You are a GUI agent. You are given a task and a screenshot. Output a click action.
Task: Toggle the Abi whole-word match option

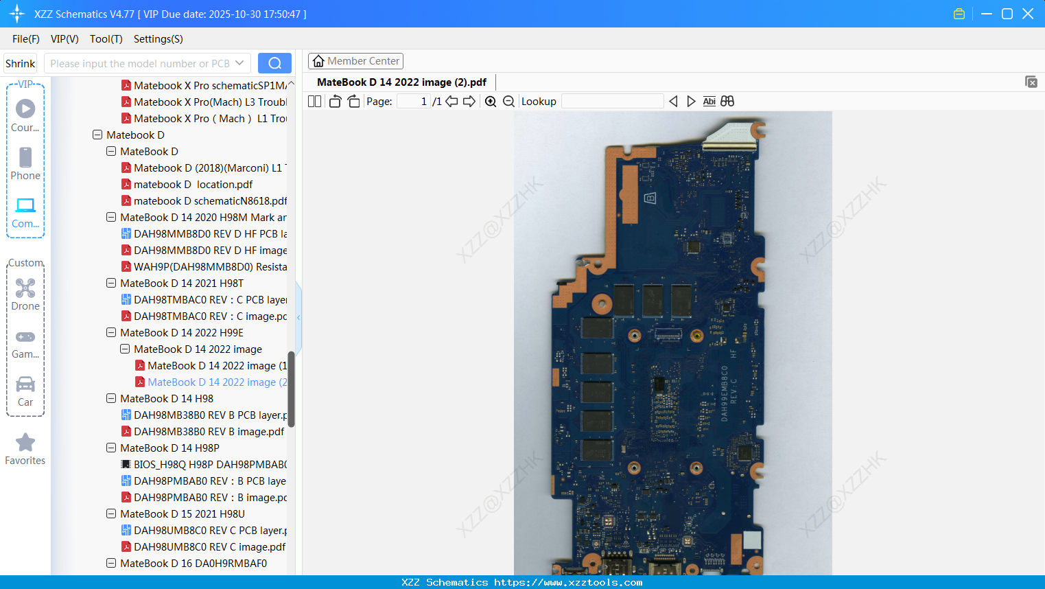click(x=709, y=102)
